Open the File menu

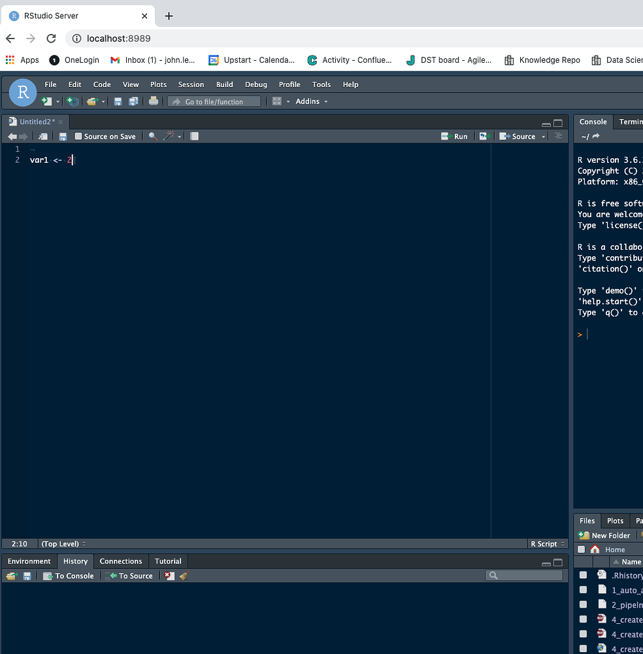[x=50, y=84]
